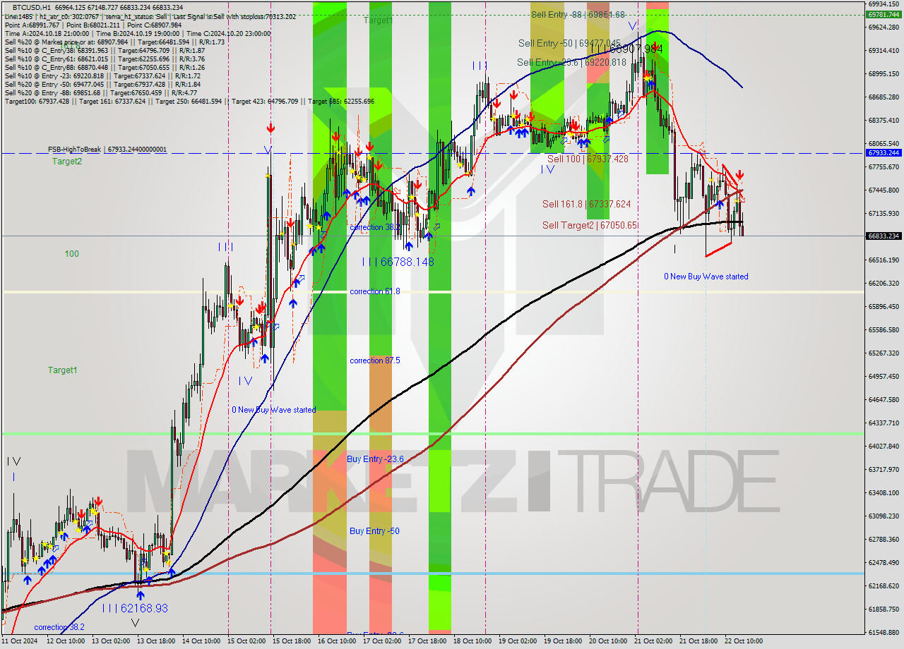The image size is (904, 649).
Task: Click the 'I I I 66788.148' wave label
Action: (398, 262)
